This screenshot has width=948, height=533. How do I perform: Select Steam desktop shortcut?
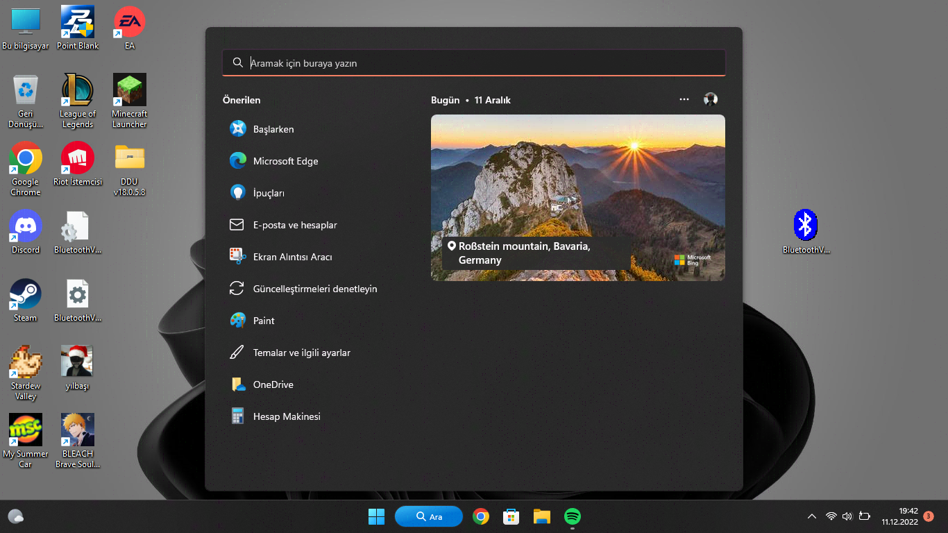26,301
